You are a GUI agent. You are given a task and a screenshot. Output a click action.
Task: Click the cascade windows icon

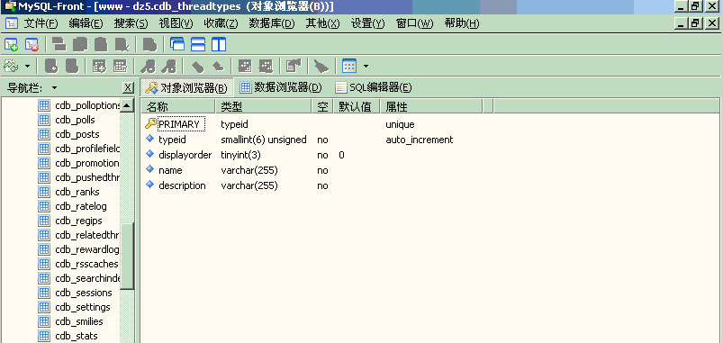[177, 45]
